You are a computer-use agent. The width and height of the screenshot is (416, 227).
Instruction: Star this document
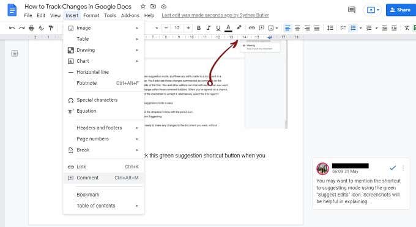(143, 6)
